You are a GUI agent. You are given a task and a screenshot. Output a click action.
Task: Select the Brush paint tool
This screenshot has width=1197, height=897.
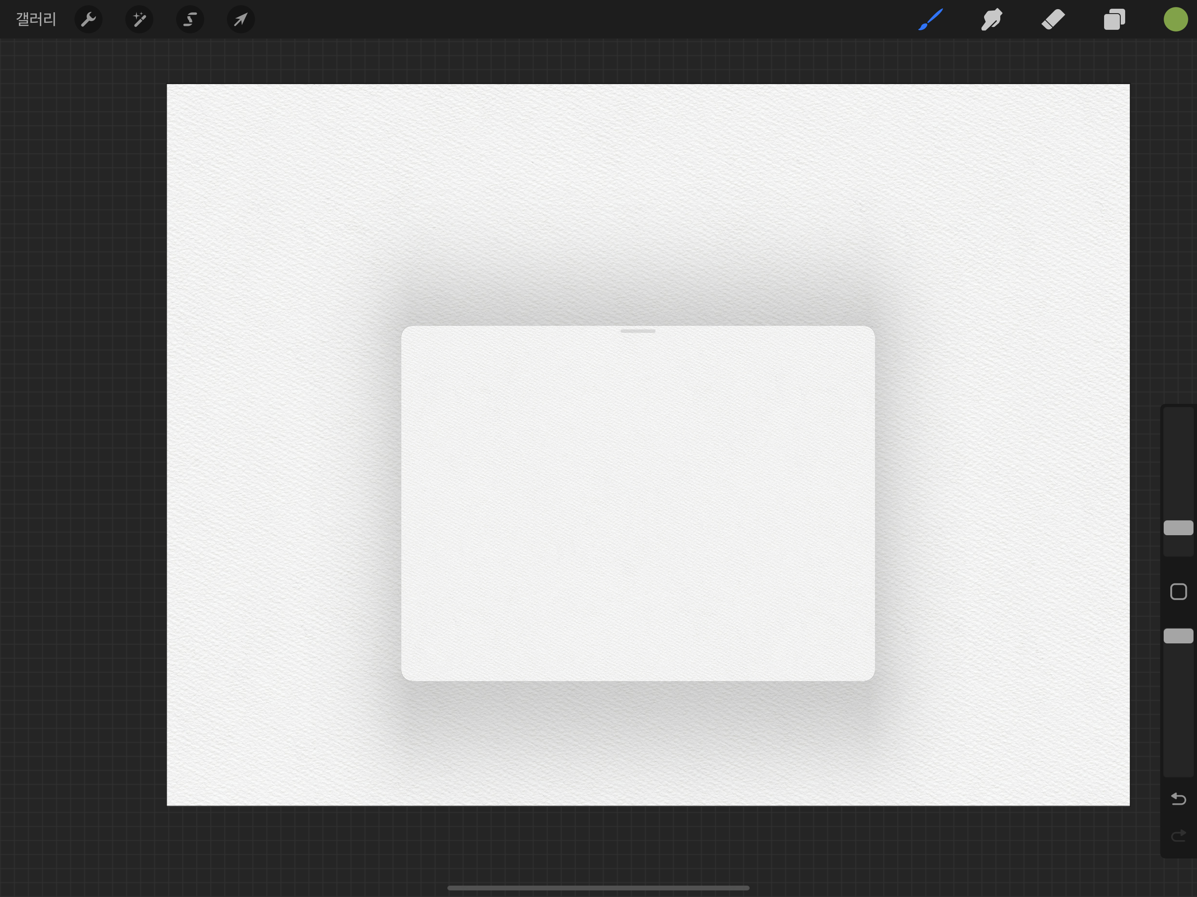931,19
